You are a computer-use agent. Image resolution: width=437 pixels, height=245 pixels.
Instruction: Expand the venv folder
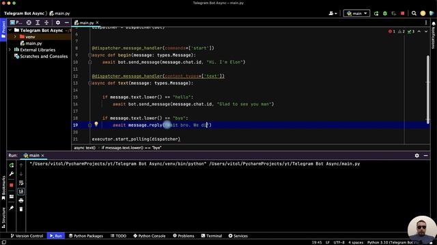pos(15,37)
